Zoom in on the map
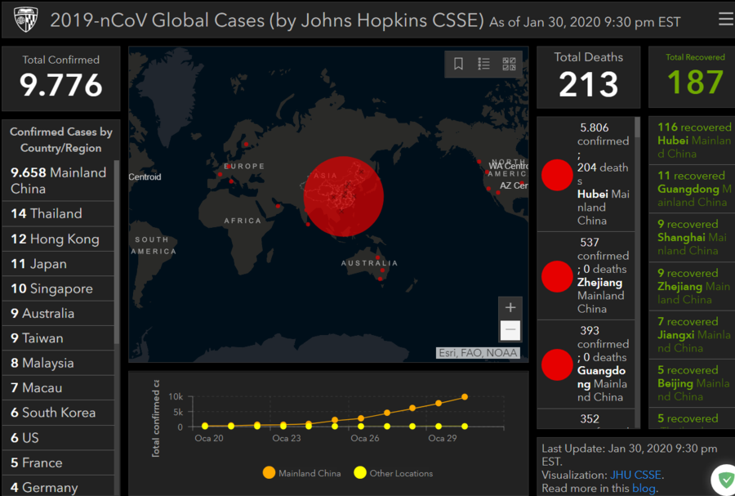Screen dimensions: 735x496 (x=510, y=307)
